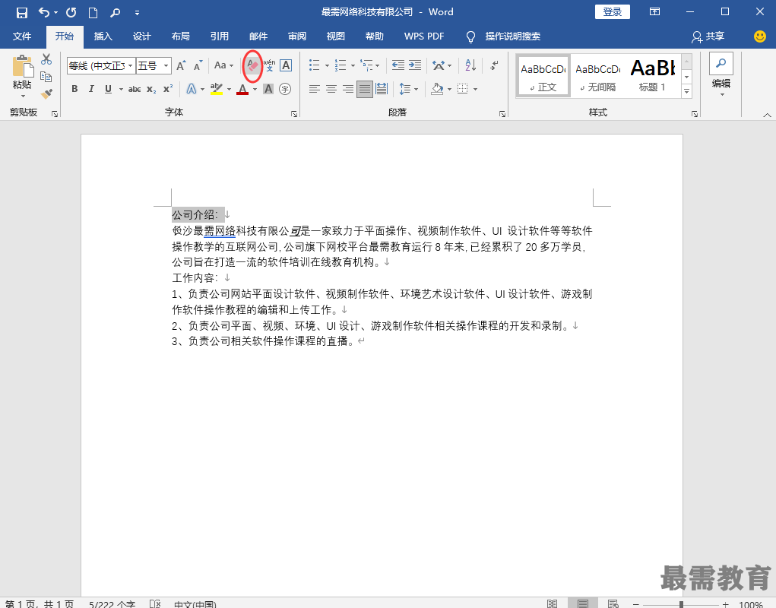Screen dimensions: 776x608
Task: Apply the 正文 style
Action: 543,76
